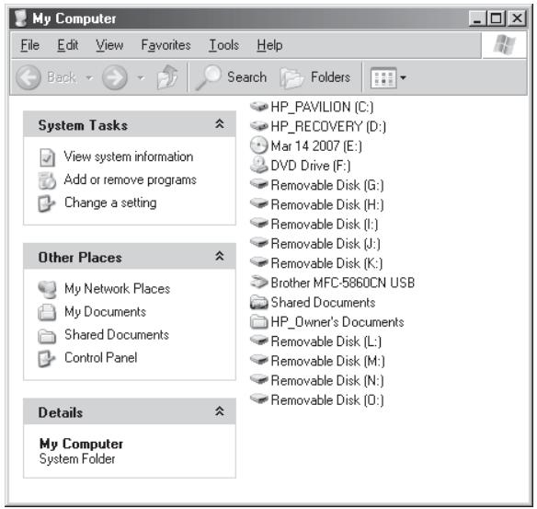
Task: Select Removable Disk (I:) icon
Action: click(x=259, y=224)
